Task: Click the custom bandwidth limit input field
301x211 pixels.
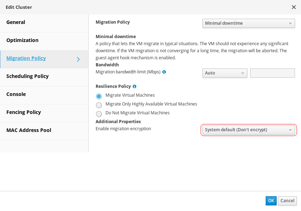Action: tap(272, 73)
